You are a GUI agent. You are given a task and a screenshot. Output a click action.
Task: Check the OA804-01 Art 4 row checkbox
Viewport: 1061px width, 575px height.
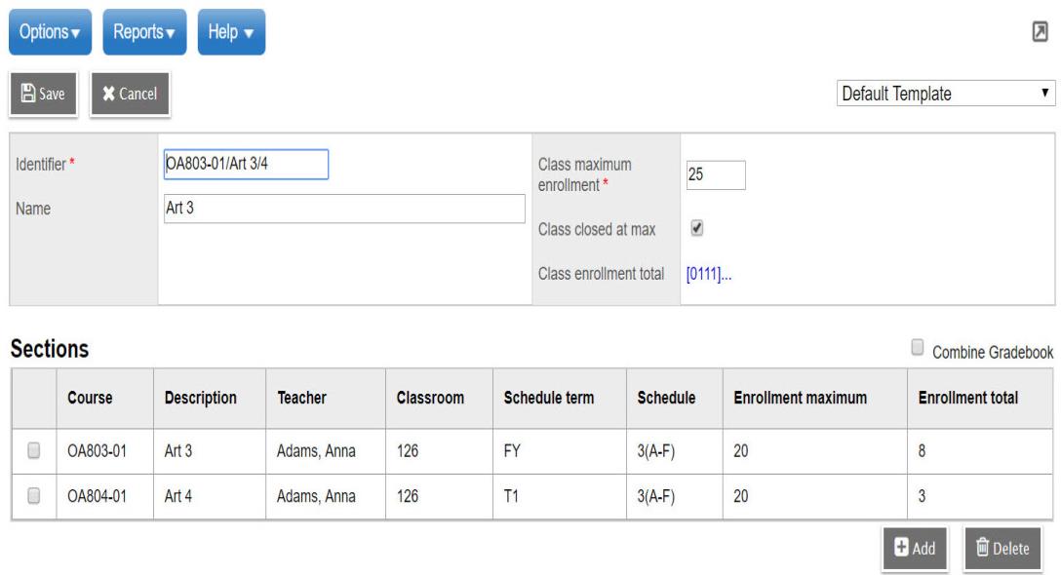click(34, 496)
